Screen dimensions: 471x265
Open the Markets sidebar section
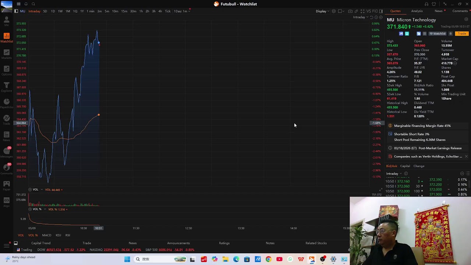(6, 54)
